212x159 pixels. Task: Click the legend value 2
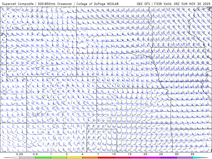point(67,154)
